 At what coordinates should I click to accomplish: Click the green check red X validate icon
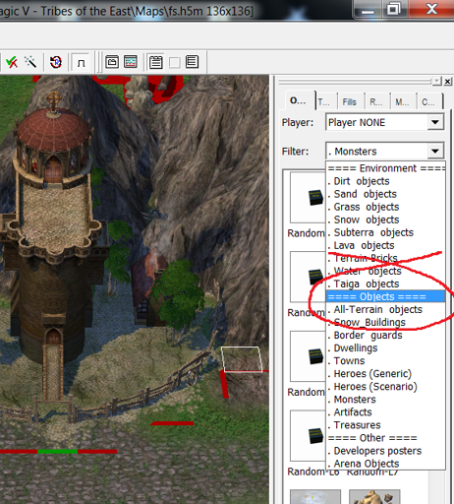(x=12, y=62)
